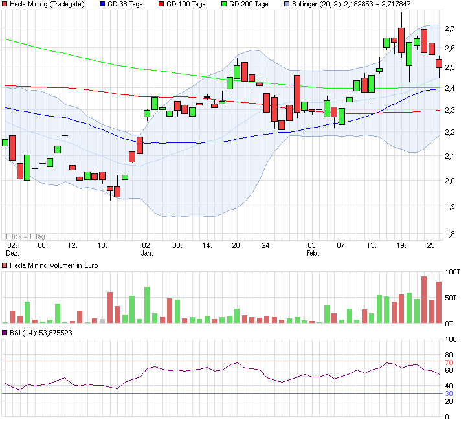Click the last red volume bar
Viewport: 470px width, 422px height.
(x=439, y=302)
